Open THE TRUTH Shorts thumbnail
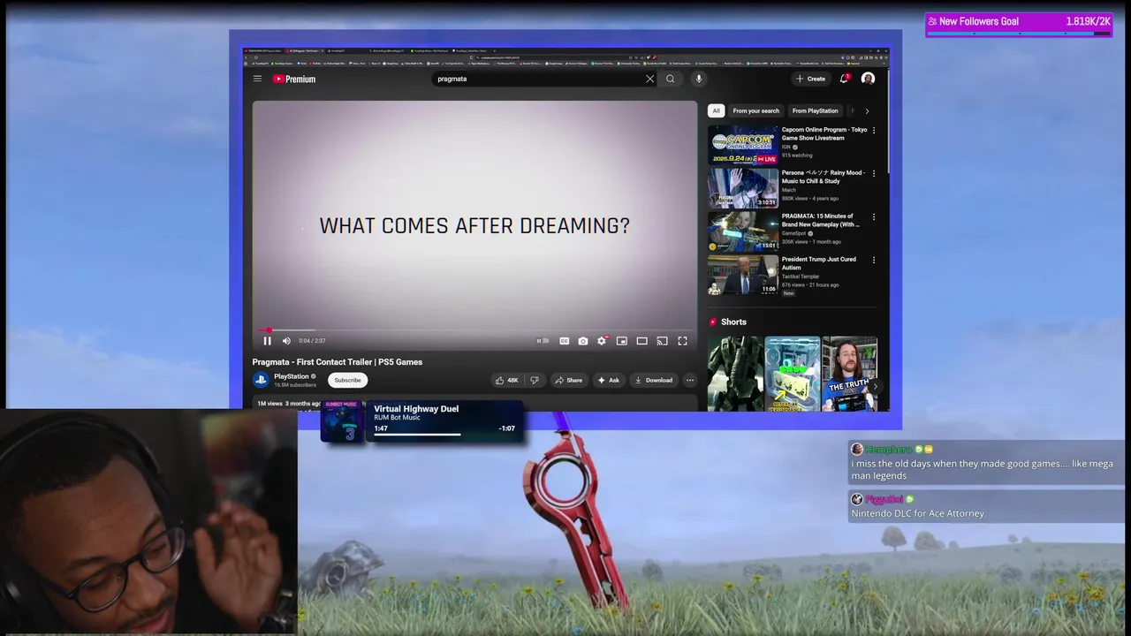This screenshot has width=1131, height=636. click(x=849, y=373)
